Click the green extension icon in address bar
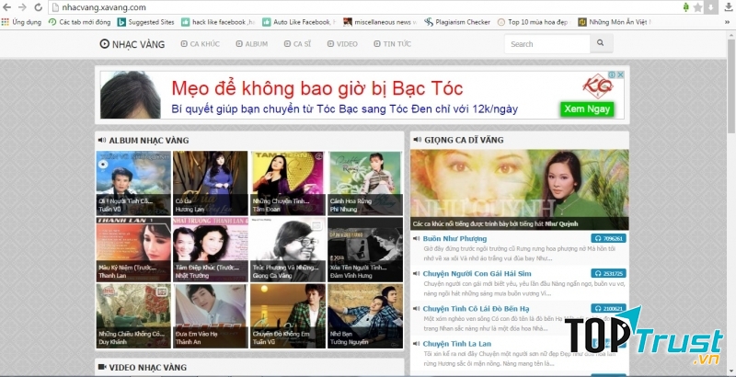This screenshot has height=377, width=736. (686, 7)
